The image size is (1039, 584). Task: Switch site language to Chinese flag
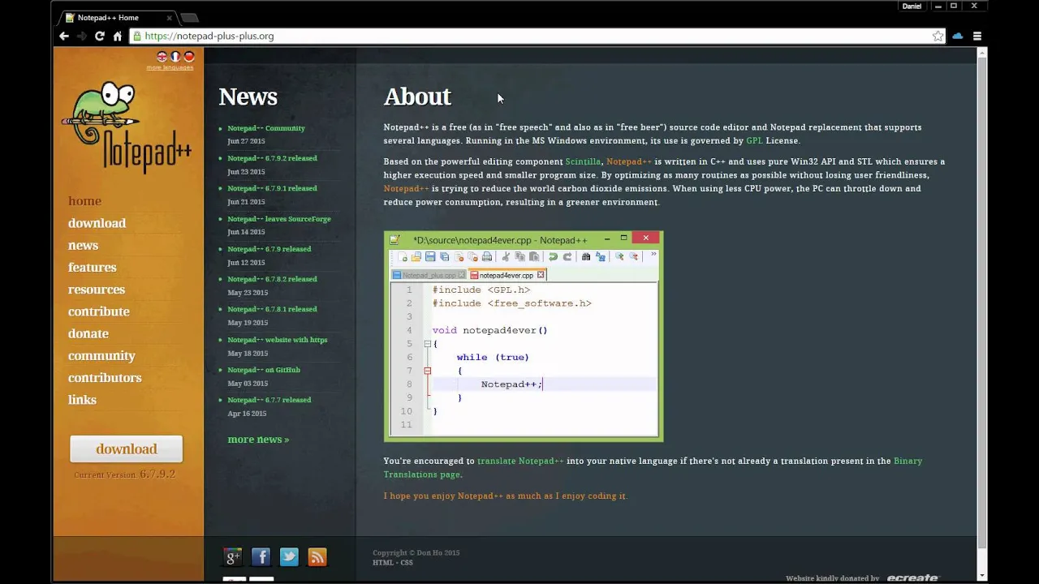[189, 56]
